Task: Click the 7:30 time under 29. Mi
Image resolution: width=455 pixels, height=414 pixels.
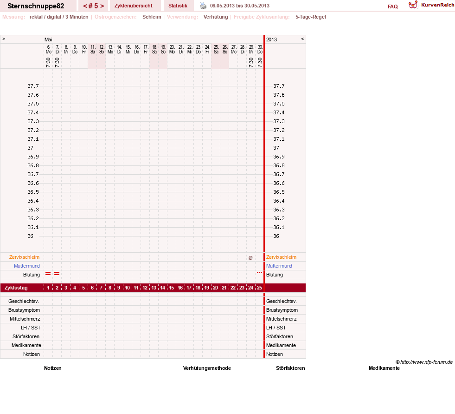Action: [x=251, y=62]
